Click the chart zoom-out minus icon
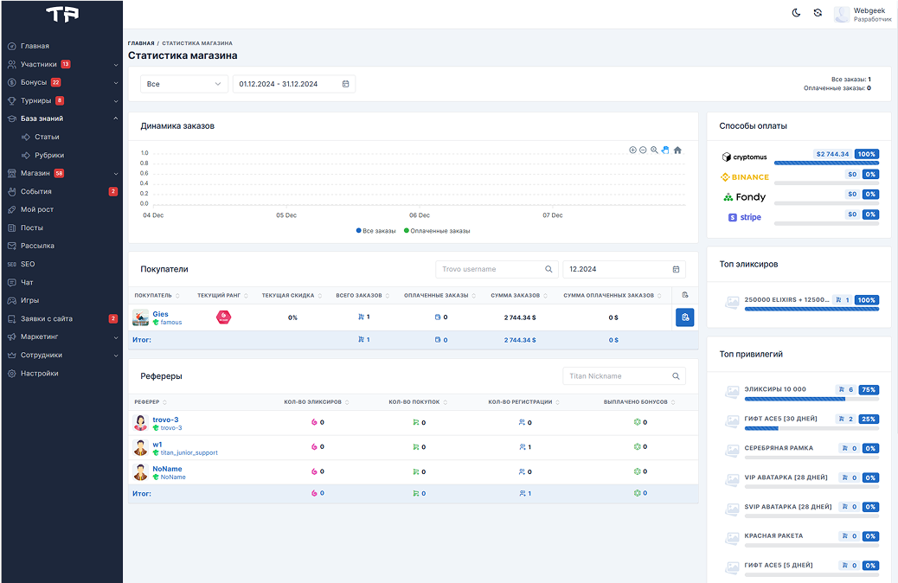 click(643, 151)
